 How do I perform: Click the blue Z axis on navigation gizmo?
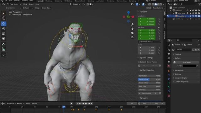(128, 13)
